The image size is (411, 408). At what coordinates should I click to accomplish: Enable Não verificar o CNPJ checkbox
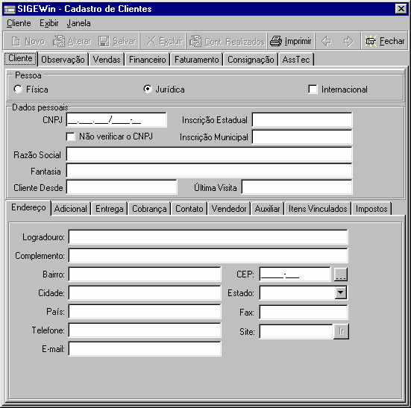(x=71, y=136)
